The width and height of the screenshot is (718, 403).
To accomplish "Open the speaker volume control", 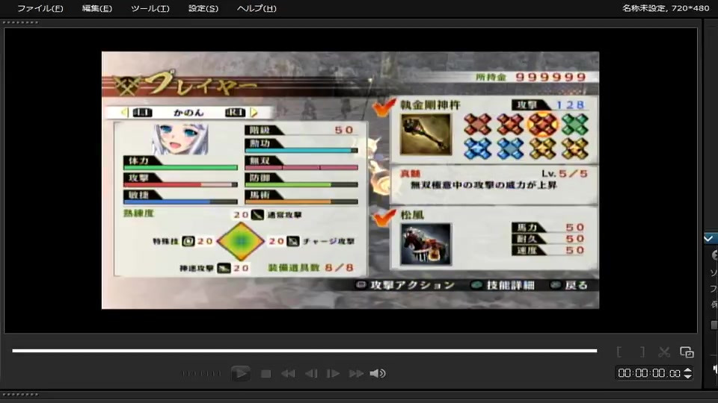I will [x=378, y=374].
